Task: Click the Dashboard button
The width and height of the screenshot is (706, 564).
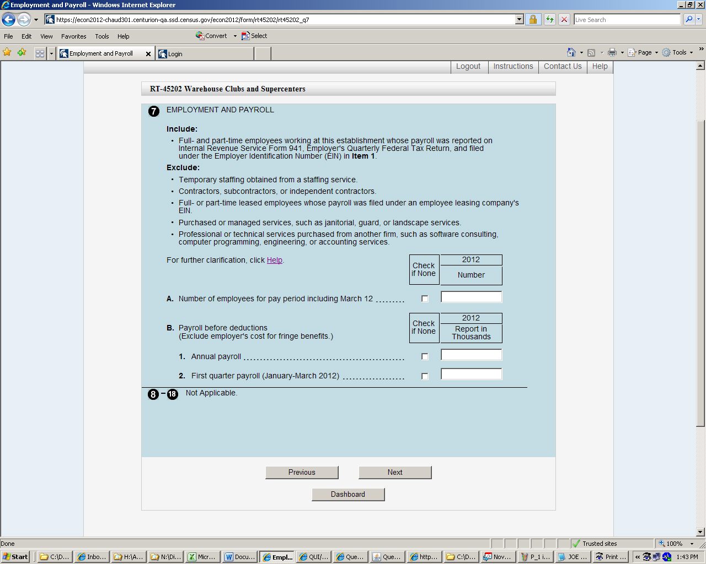Action: pyautogui.click(x=348, y=495)
